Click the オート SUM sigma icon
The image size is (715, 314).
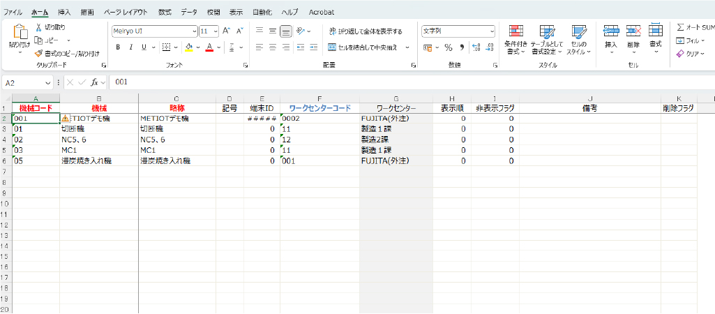680,27
